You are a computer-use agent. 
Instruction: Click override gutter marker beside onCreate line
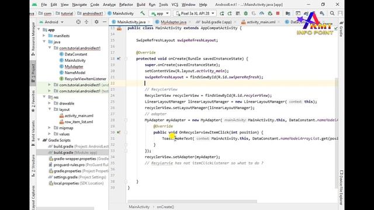119,58
